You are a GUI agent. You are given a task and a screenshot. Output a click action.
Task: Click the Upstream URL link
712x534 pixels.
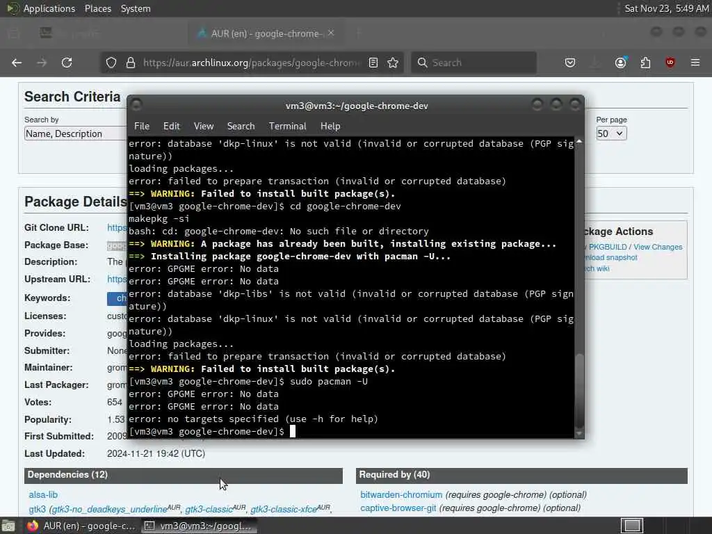click(117, 279)
